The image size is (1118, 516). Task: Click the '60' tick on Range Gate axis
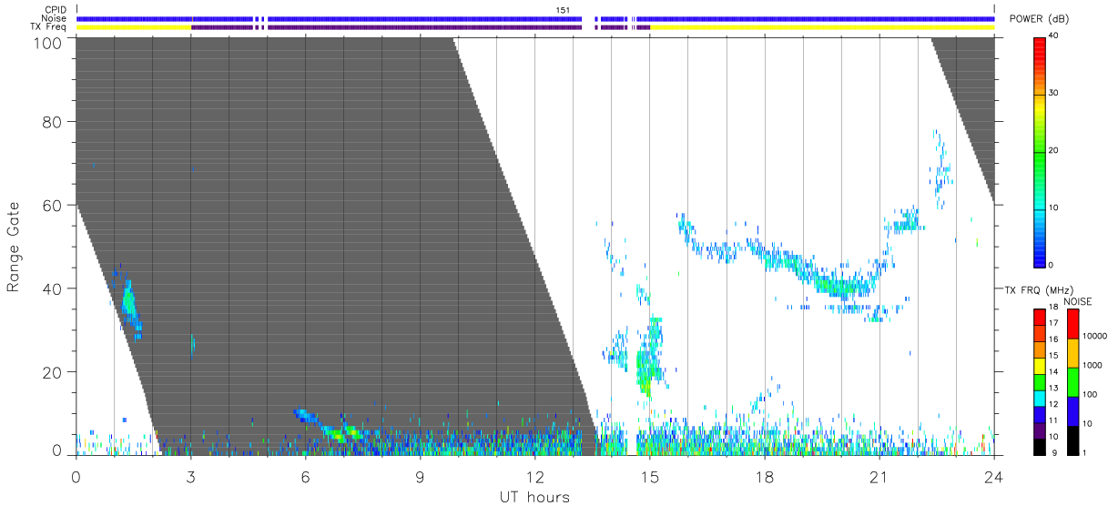pyautogui.click(x=51, y=205)
